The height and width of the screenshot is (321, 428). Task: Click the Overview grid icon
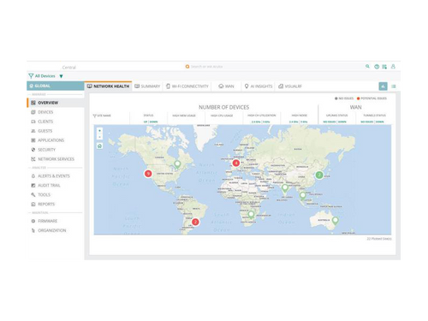[x=33, y=103]
